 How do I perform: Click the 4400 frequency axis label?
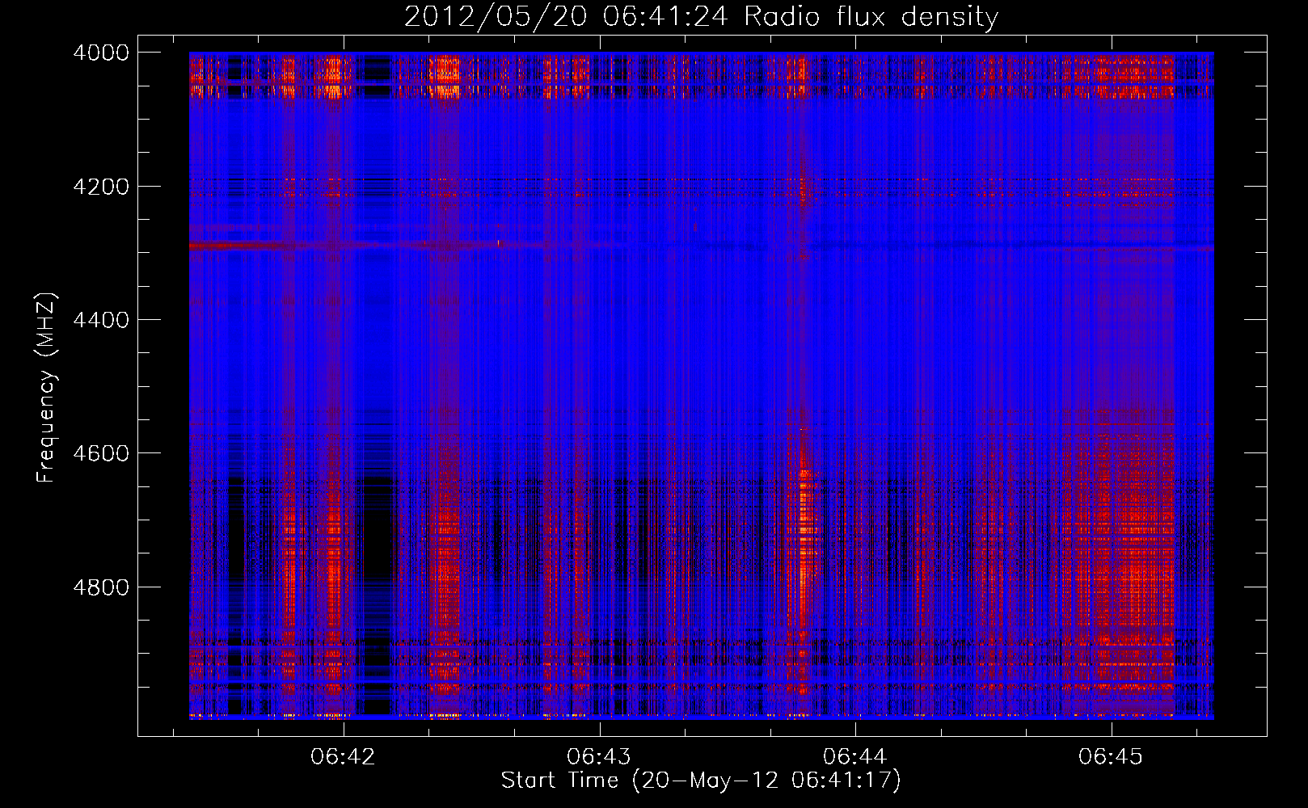(x=101, y=320)
